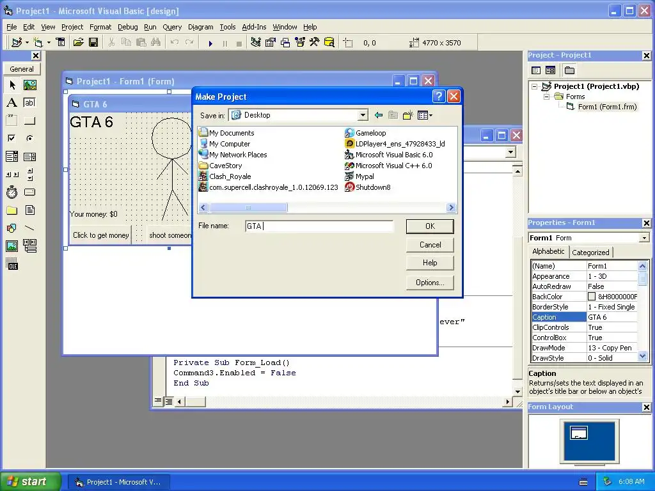Viewport: 655px width, 491px height.
Task: Click the Properties Window toolbar icon
Action: pos(271,42)
